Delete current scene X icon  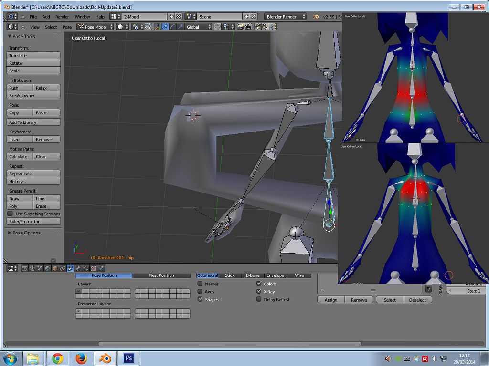[254, 17]
